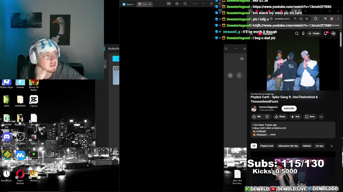Open the kichat desktop shortcut
This screenshot has height=192, width=343.
click(x=34, y=157)
